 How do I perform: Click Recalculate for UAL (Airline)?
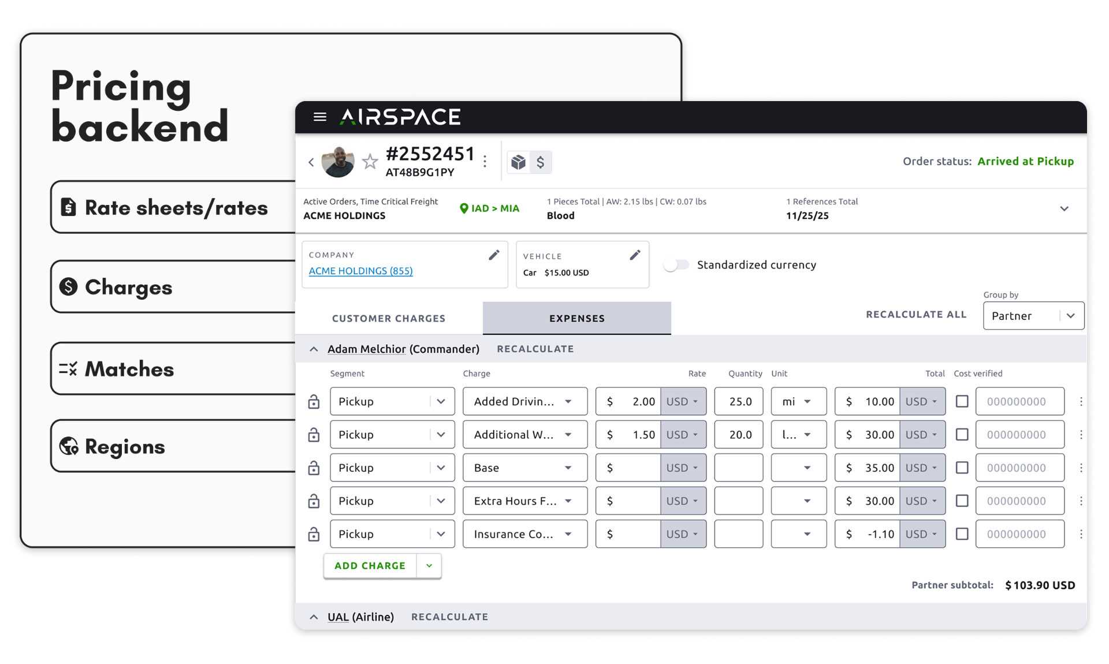coord(449,617)
